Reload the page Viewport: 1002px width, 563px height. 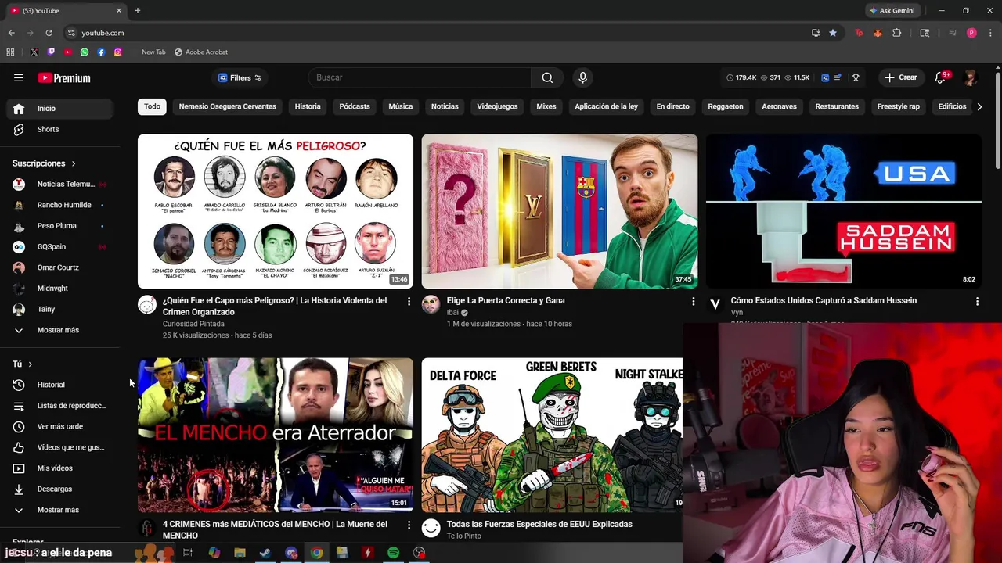49,33
